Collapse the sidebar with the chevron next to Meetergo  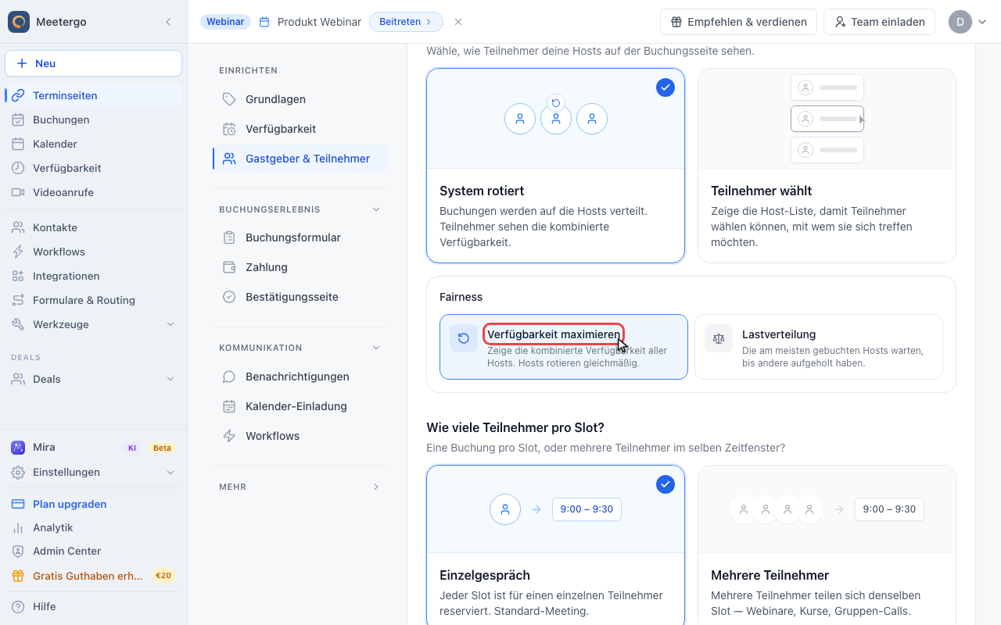click(x=168, y=22)
